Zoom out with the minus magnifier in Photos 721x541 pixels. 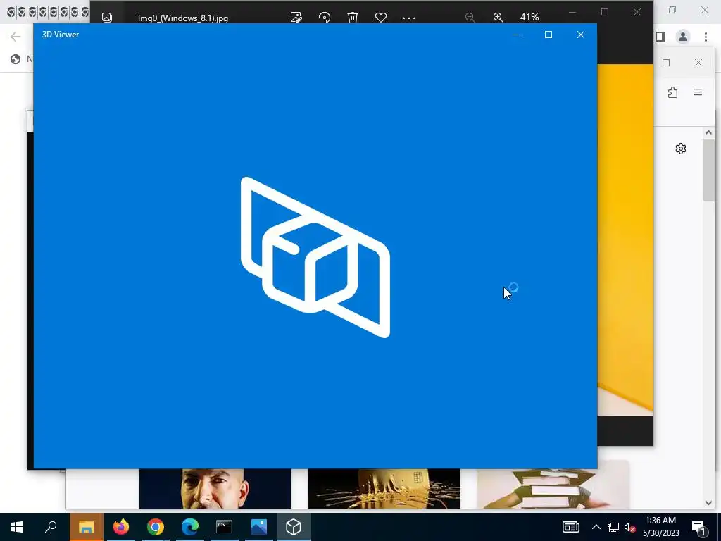[470, 18]
